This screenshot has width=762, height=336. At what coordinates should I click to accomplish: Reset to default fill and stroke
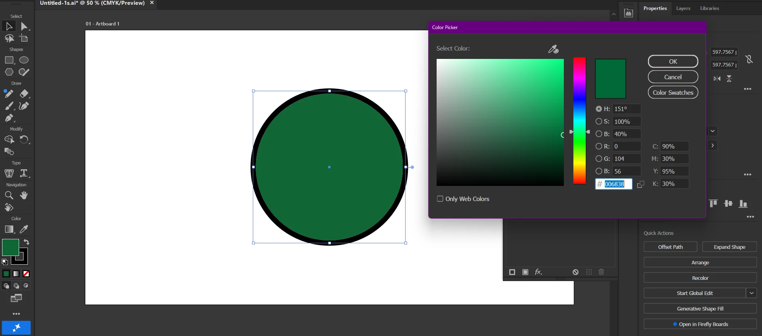tap(5, 262)
